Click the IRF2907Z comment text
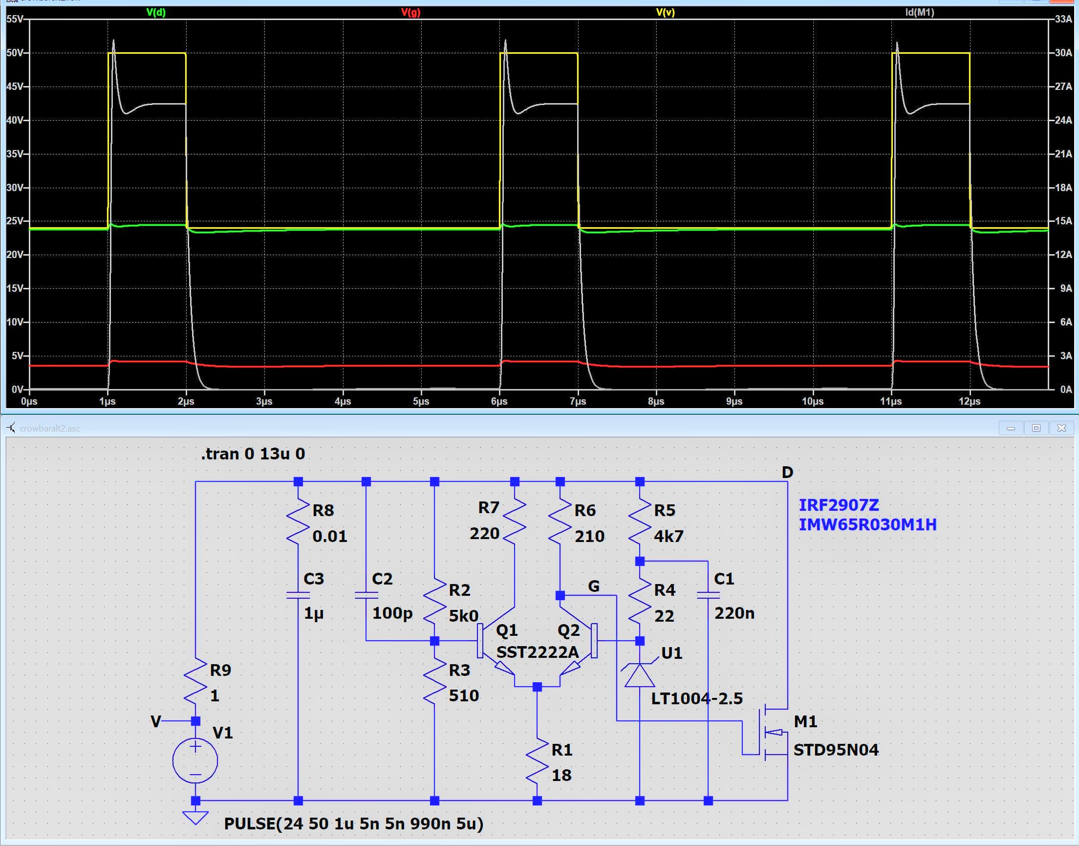Viewport: 1079px width, 846px height. pyautogui.click(x=839, y=505)
